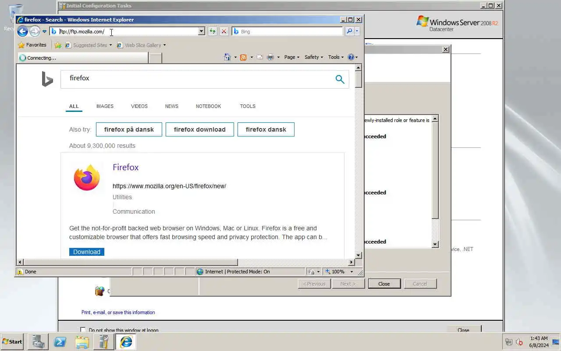Click the Read Mail envelope icon
The image size is (561, 351).
coord(260,57)
